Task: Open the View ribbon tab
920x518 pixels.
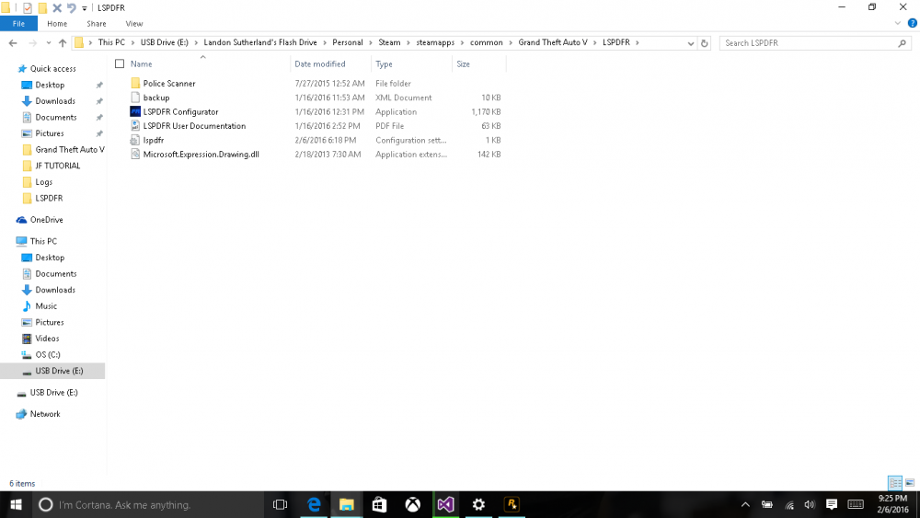Action: click(133, 24)
